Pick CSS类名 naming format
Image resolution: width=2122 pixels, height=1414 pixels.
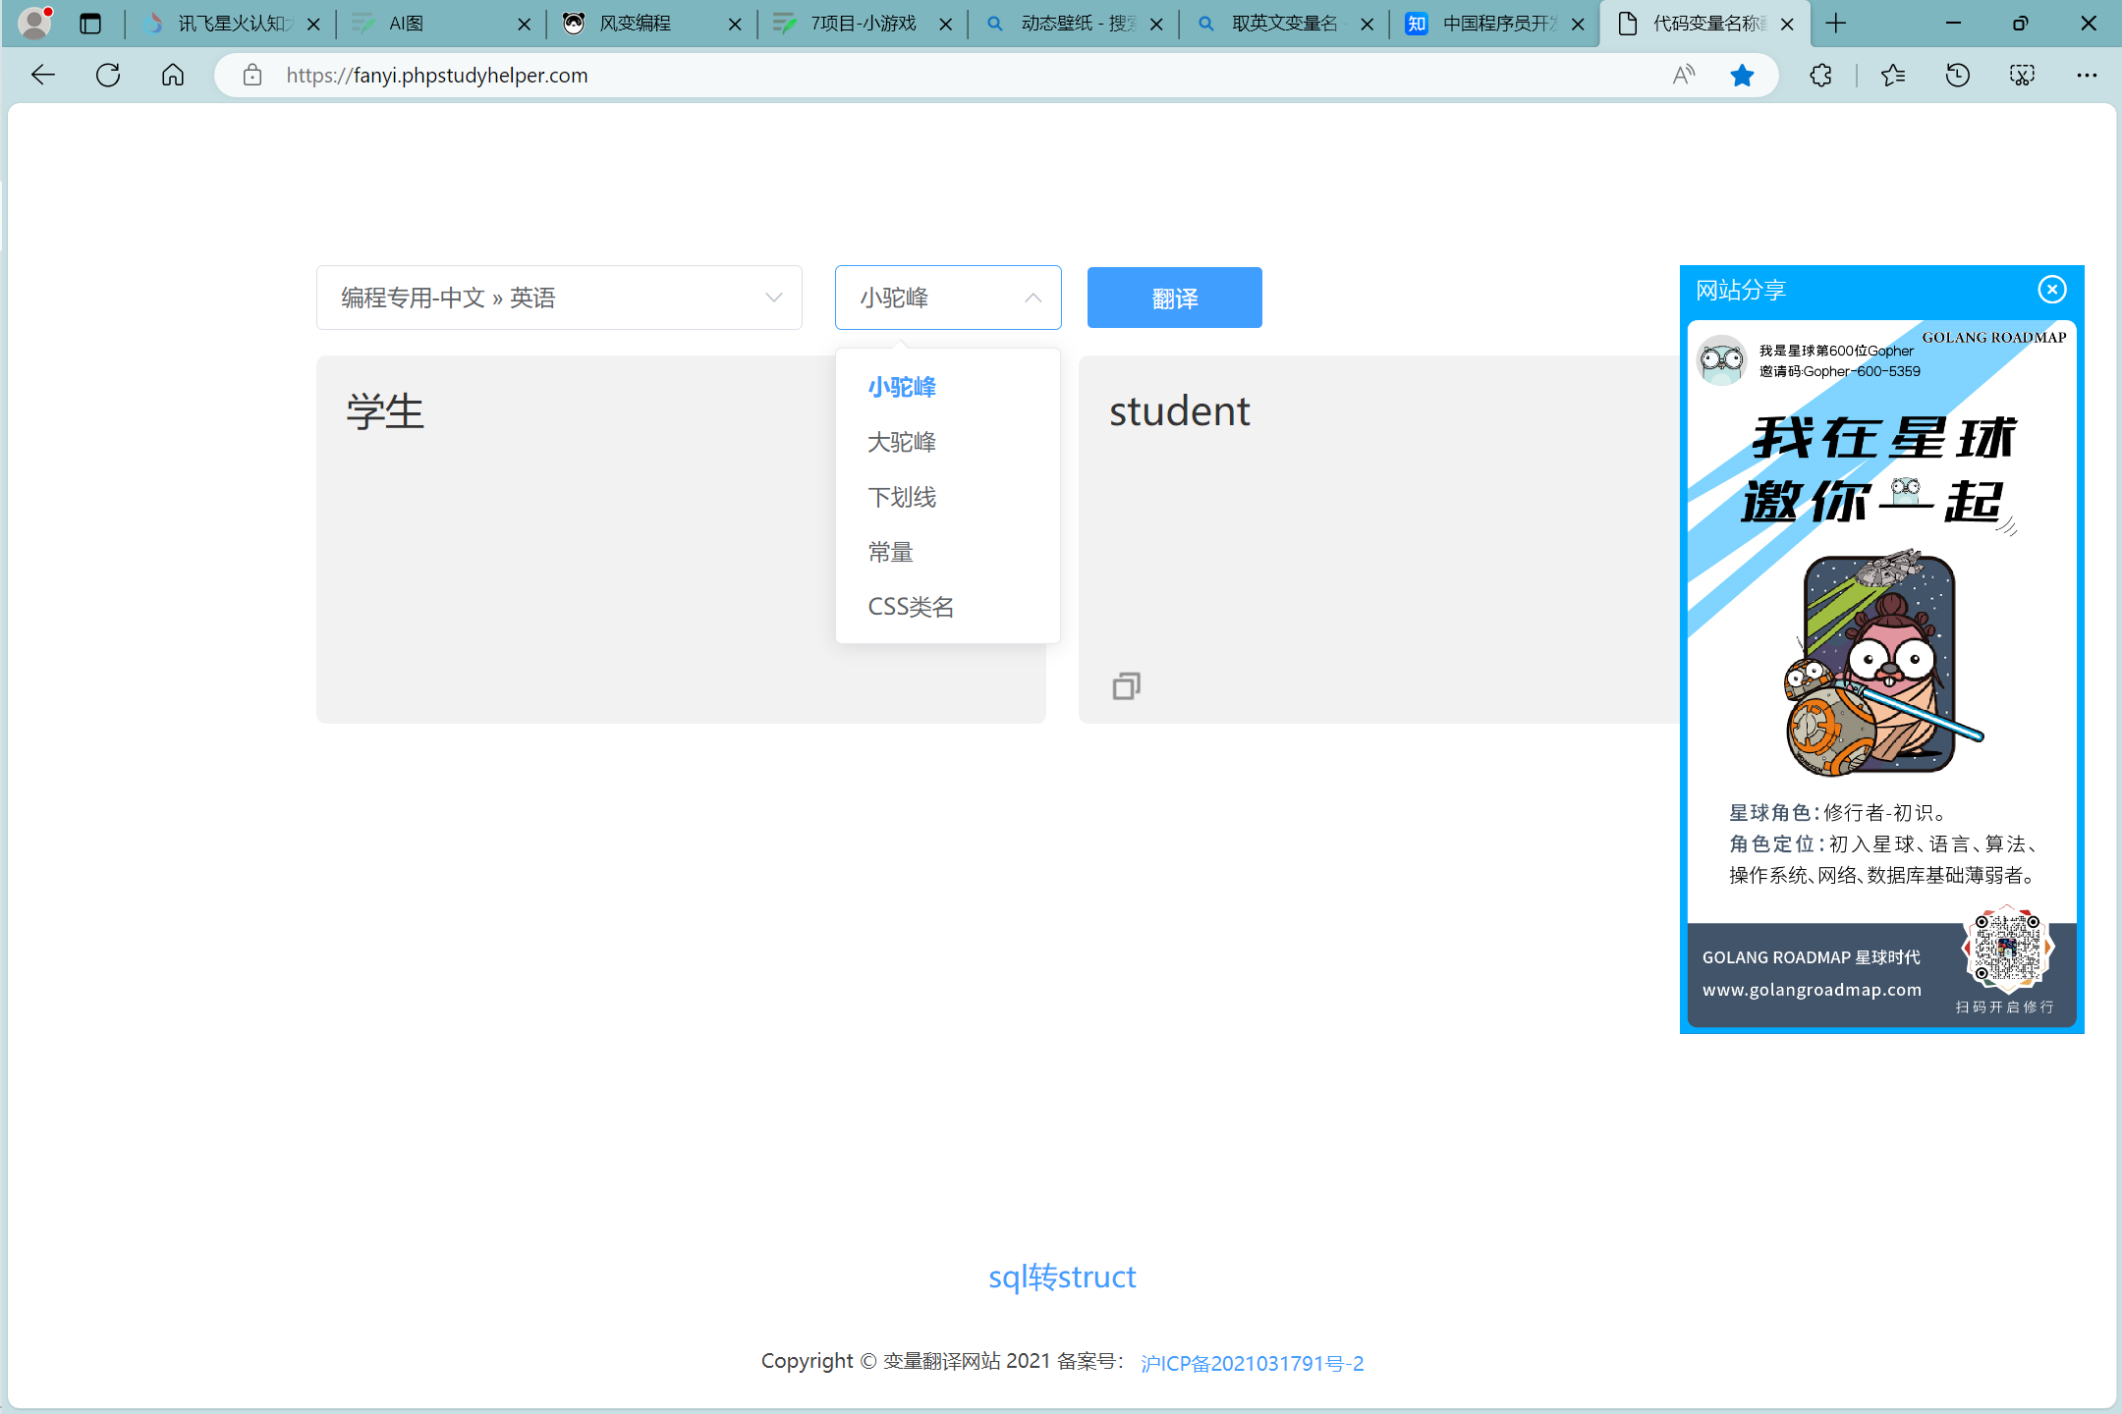coord(911,607)
